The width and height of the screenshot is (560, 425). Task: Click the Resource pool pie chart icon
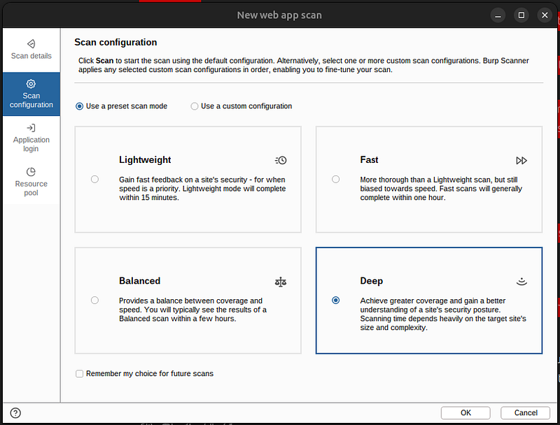[x=31, y=172]
